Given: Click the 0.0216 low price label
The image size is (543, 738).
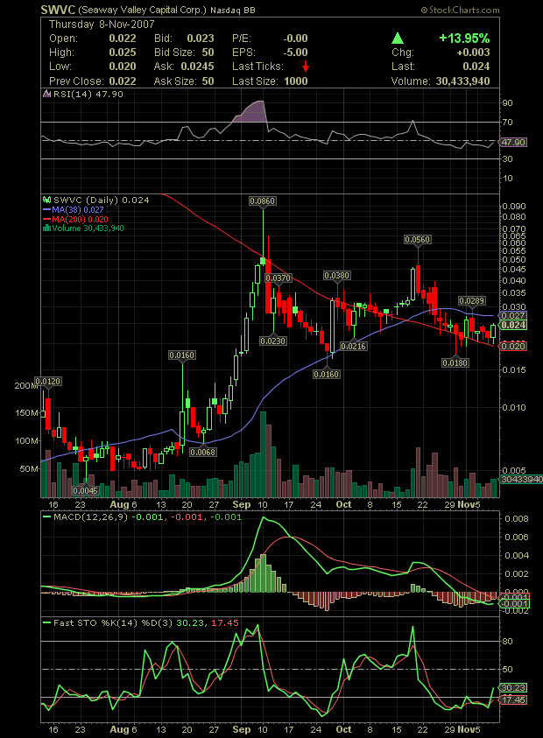Looking at the screenshot, I should (x=353, y=347).
